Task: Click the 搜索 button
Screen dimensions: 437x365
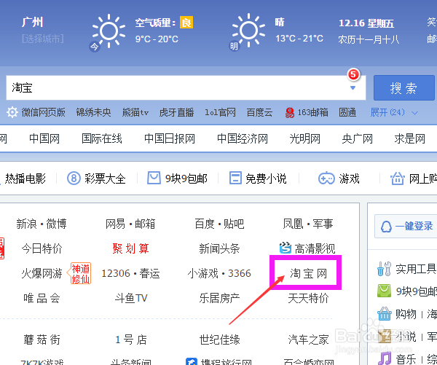Action: [x=403, y=88]
